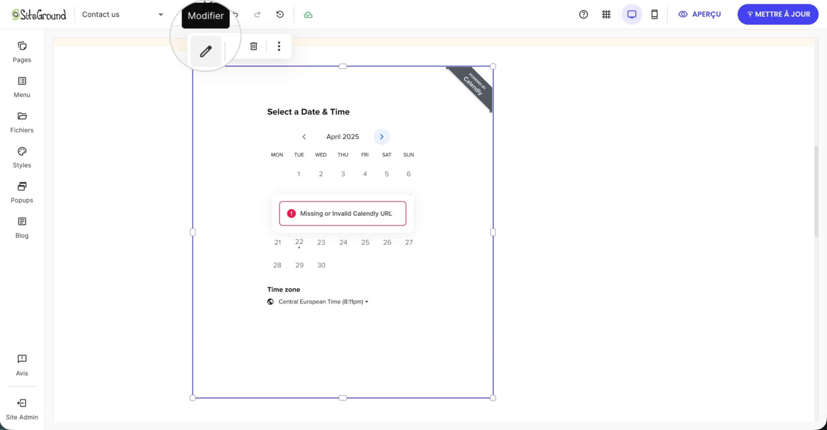Go to the next month in calendar
Viewport: 827px width, 430px height.
click(x=381, y=136)
